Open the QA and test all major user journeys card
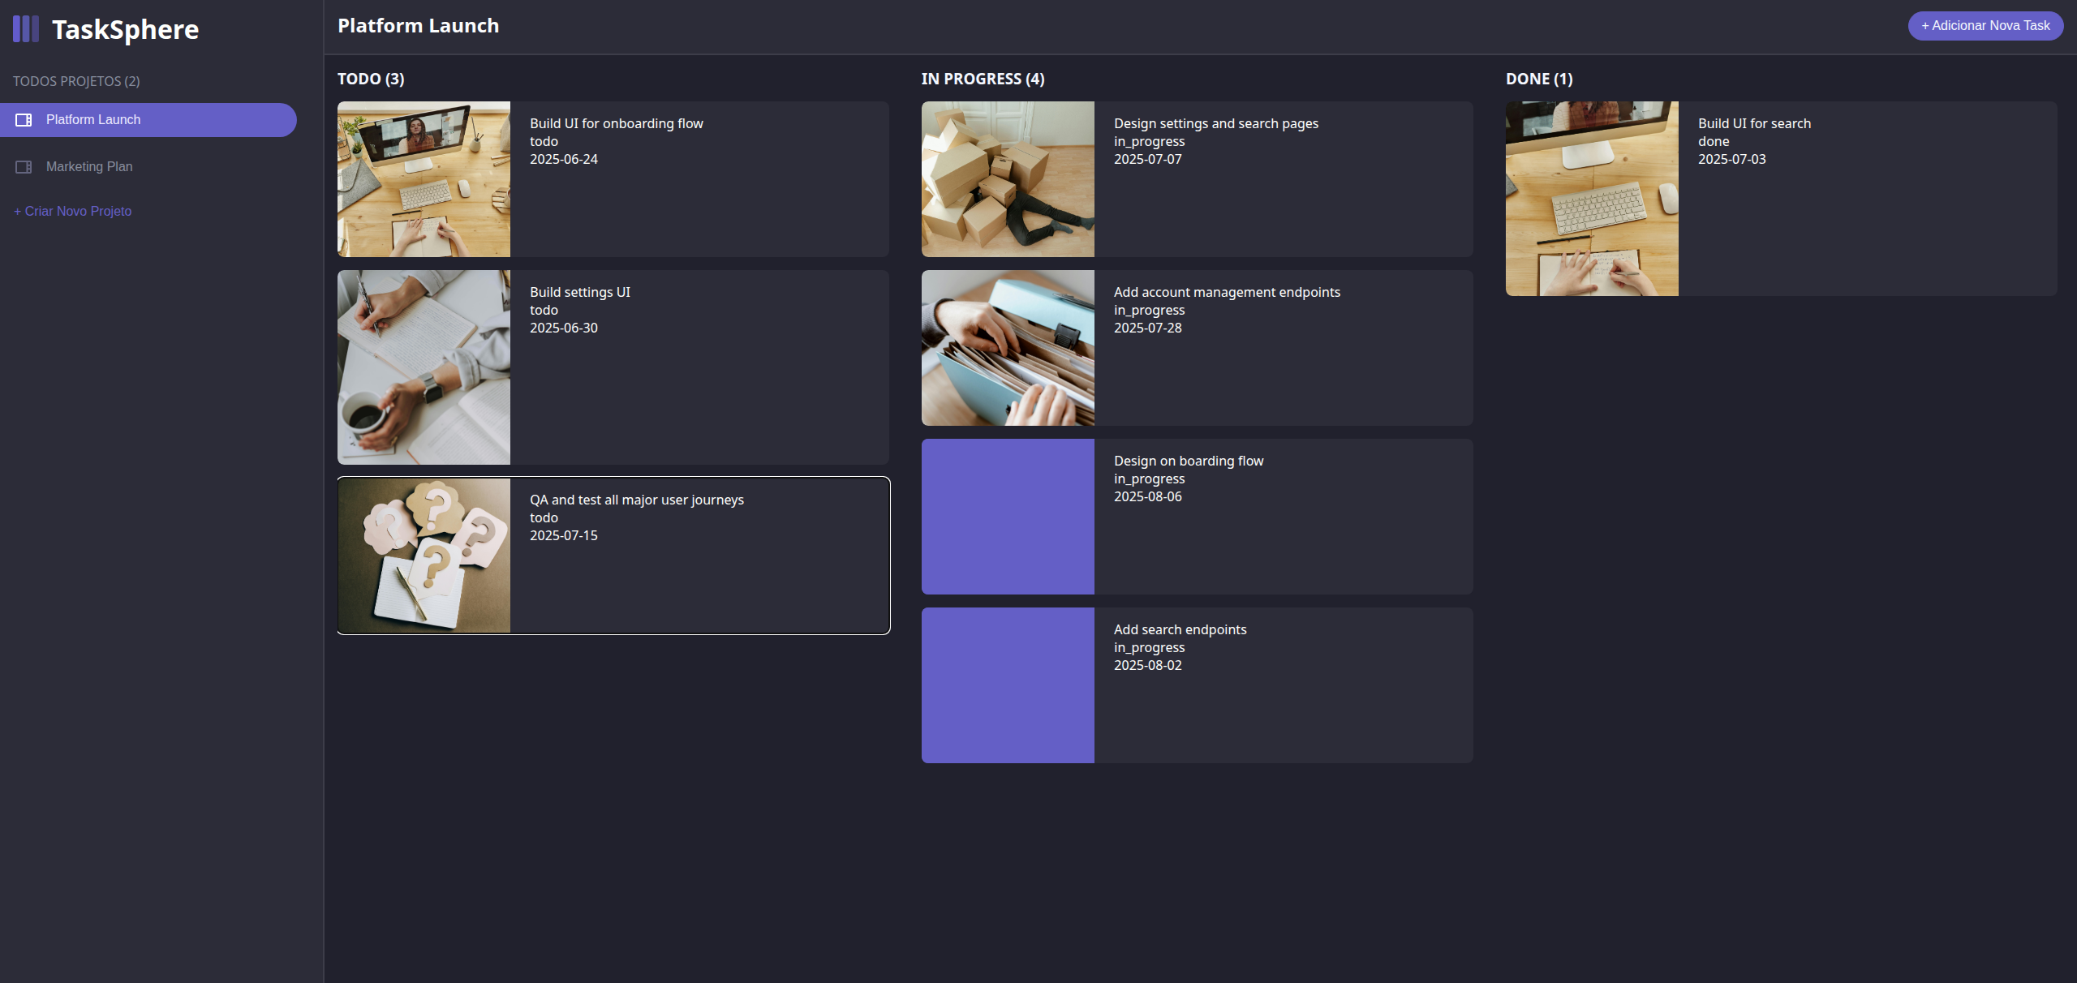This screenshot has height=983, width=2077. click(613, 556)
